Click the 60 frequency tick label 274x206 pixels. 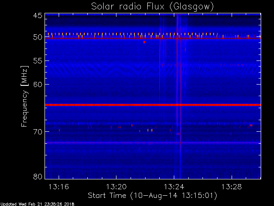coord(38,85)
